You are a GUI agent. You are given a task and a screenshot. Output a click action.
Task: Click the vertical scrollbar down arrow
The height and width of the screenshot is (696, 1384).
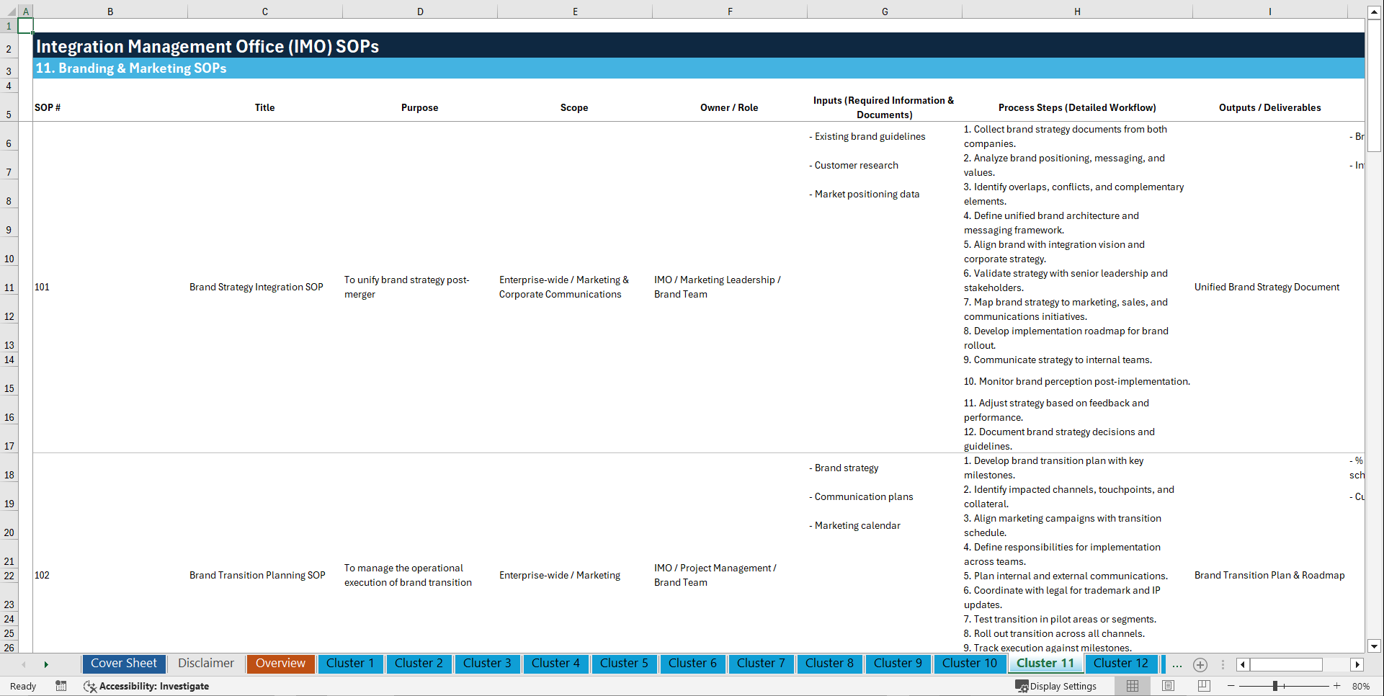[1375, 646]
